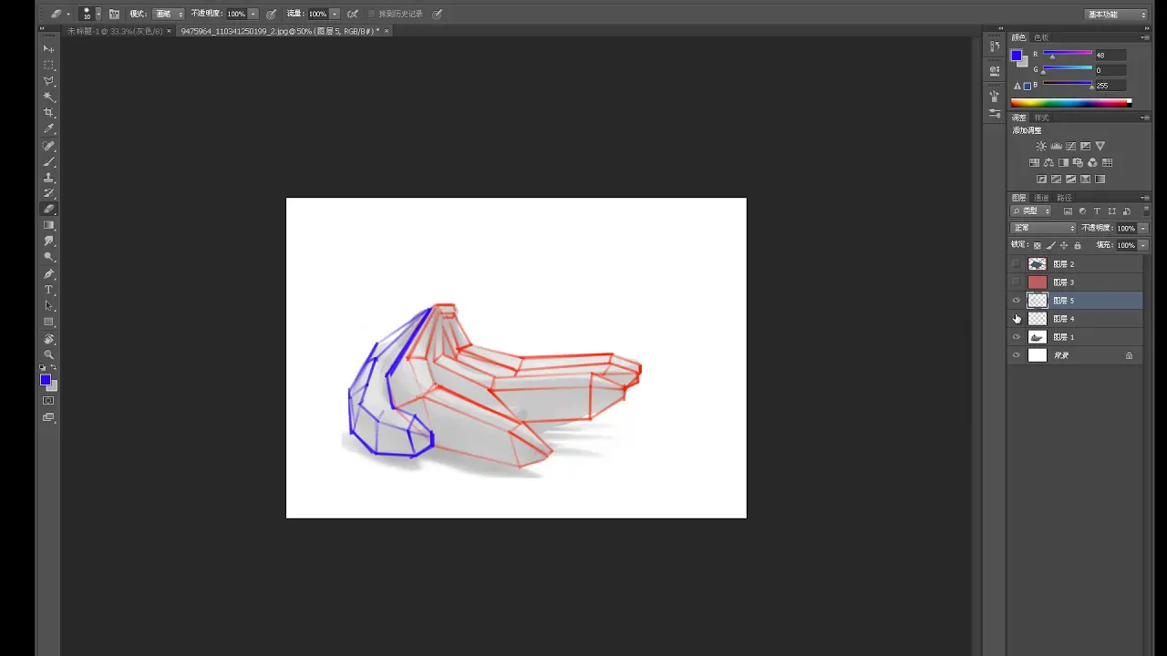The image size is (1167, 656).
Task: Hide layer 图层 1
Action: pyautogui.click(x=1017, y=337)
